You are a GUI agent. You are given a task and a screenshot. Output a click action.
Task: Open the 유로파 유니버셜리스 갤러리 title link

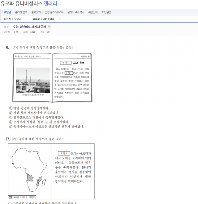click(x=28, y=3)
